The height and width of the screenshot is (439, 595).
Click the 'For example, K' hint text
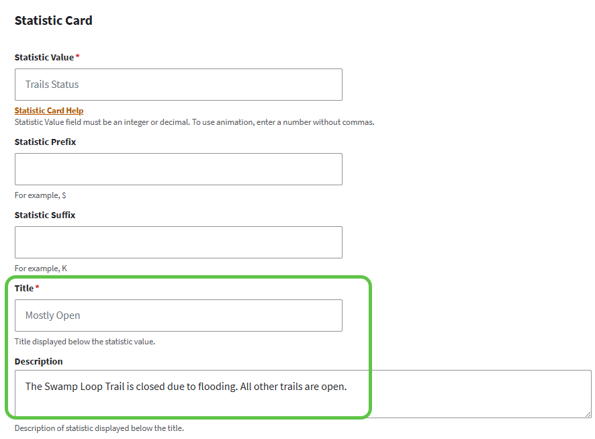pos(40,269)
